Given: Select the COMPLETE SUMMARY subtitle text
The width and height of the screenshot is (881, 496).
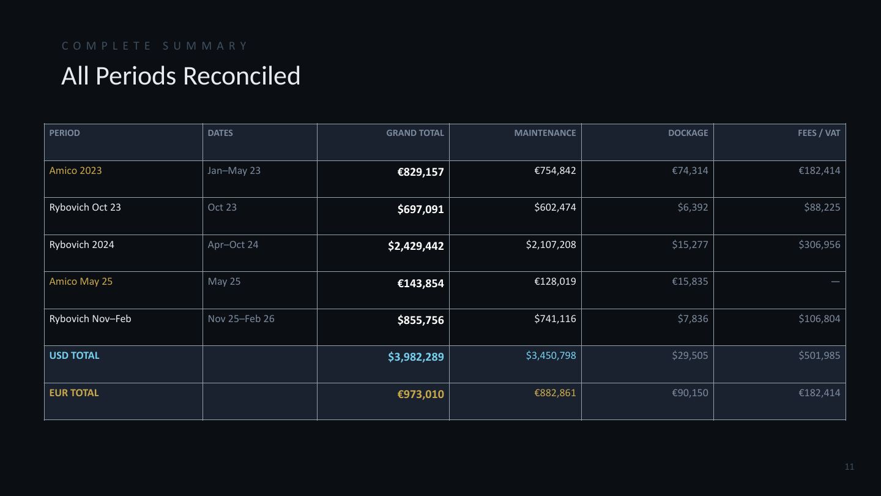Looking at the screenshot, I should (x=155, y=46).
